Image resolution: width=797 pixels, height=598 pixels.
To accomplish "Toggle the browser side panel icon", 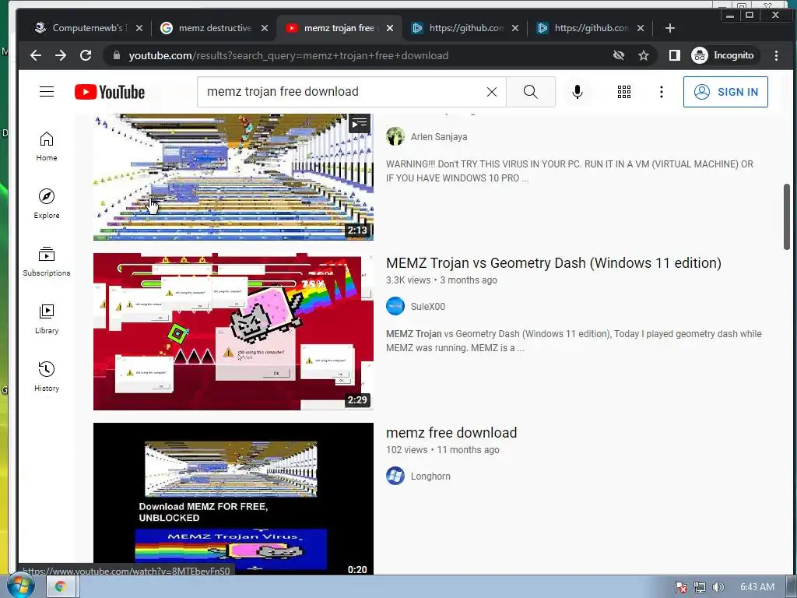I will (675, 55).
